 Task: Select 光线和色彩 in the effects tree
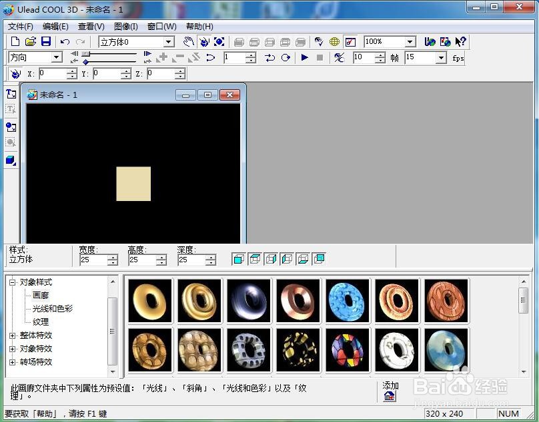tap(53, 309)
